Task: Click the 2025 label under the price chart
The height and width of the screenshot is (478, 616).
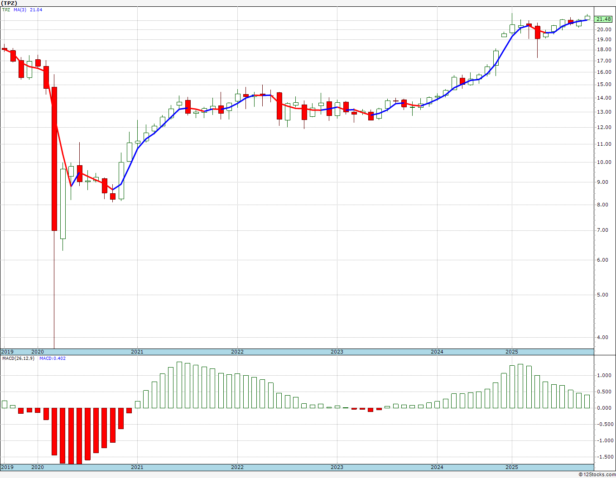Action: (512, 352)
